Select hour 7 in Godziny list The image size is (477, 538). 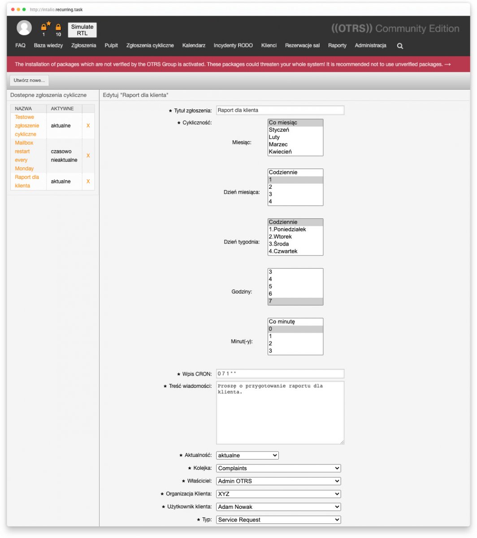click(295, 301)
